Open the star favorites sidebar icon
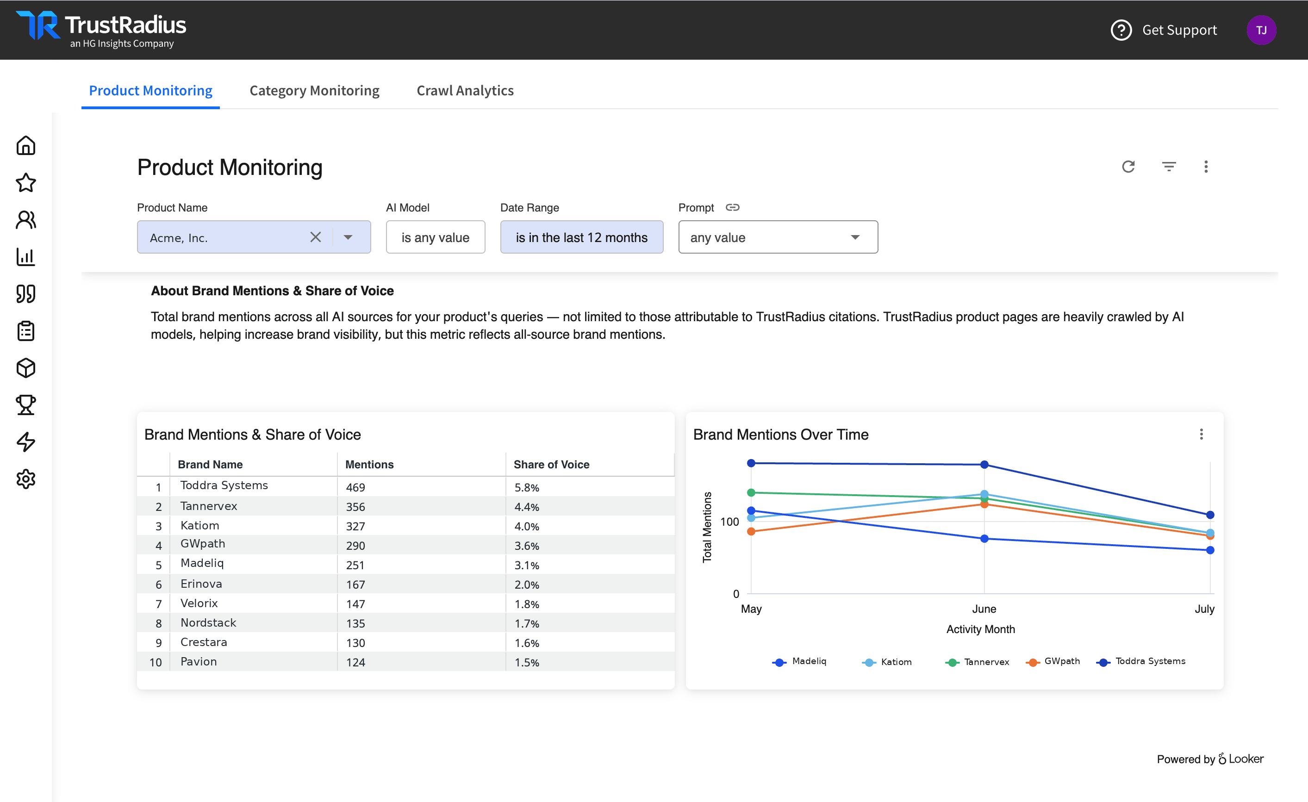This screenshot has width=1308, height=802. pyautogui.click(x=25, y=183)
